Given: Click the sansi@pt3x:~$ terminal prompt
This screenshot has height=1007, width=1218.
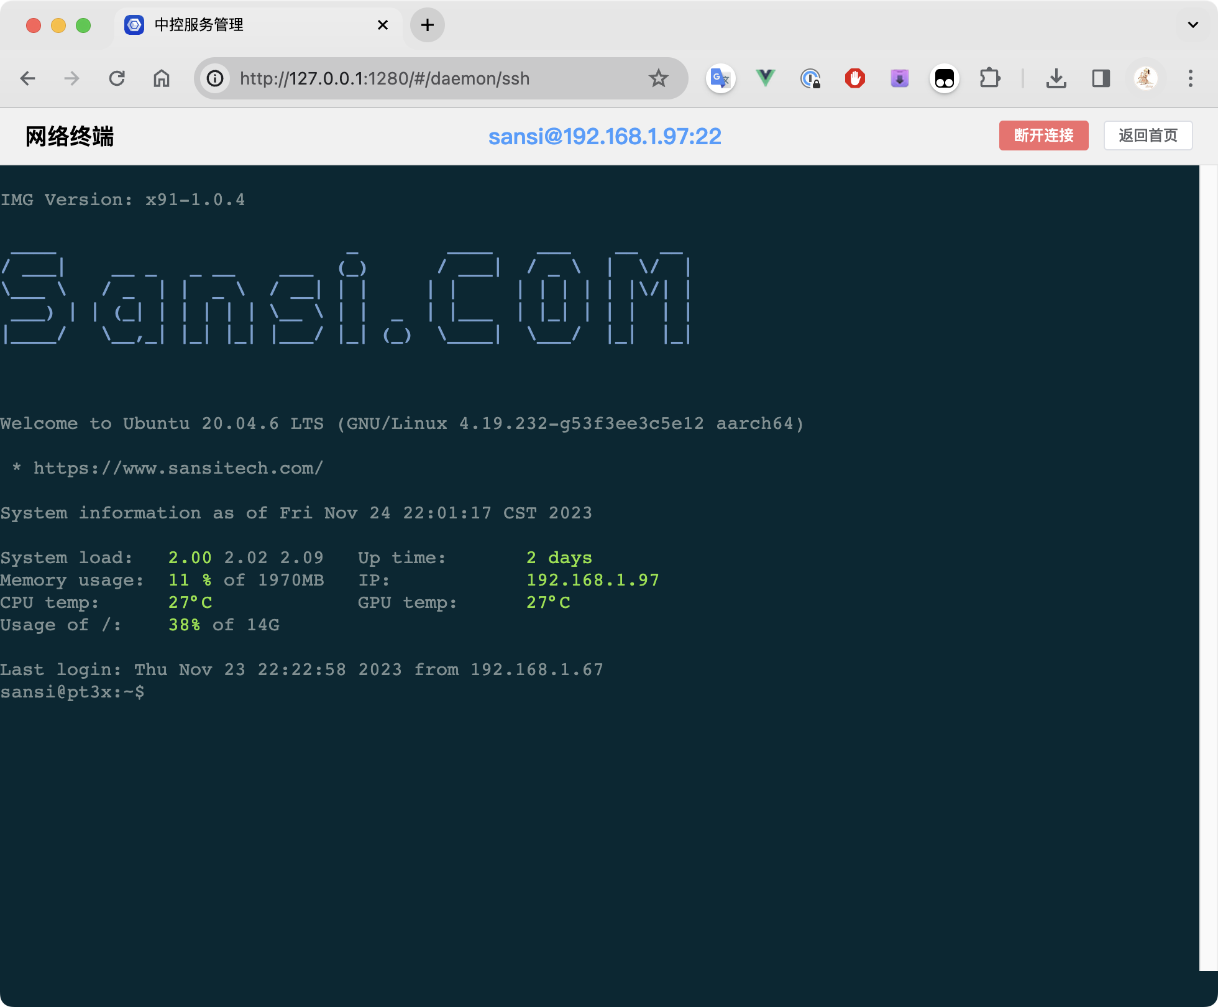Looking at the screenshot, I should [x=72, y=692].
